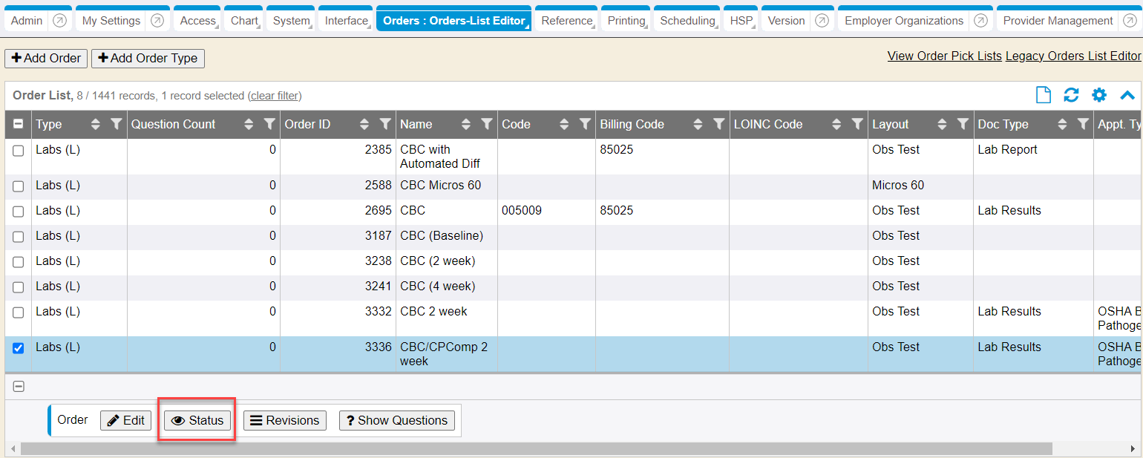This screenshot has width=1143, height=458.
Task: Collapse the Order List panel with chevron
Action: pos(1127,95)
